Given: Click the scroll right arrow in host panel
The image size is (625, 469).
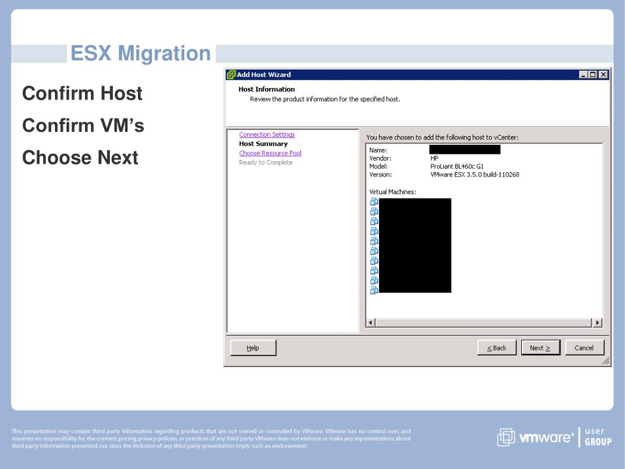Looking at the screenshot, I should 598,322.
